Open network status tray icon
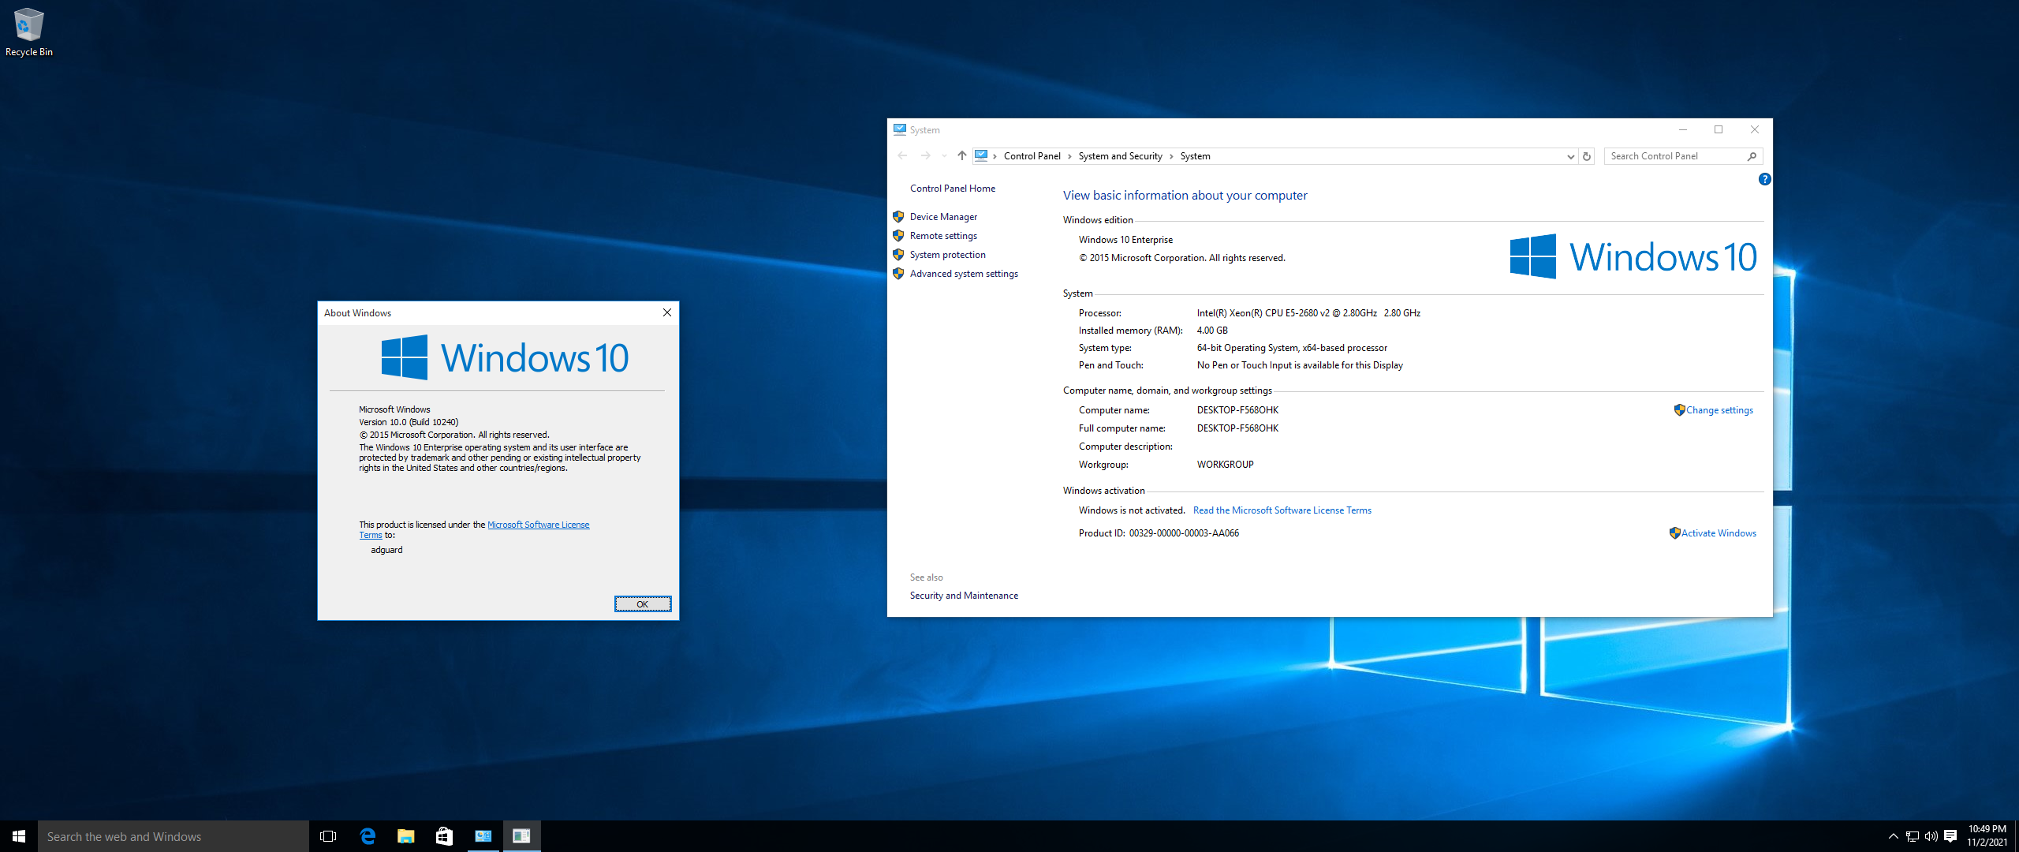 tap(1913, 836)
